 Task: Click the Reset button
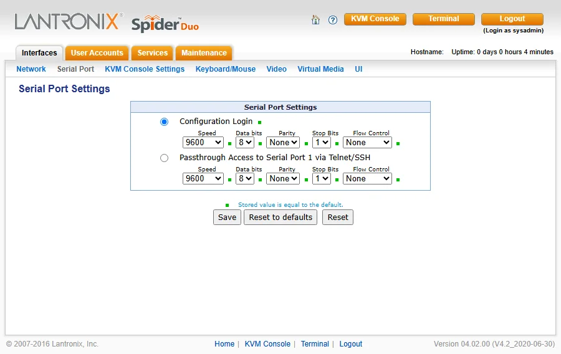pyautogui.click(x=338, y=217)
